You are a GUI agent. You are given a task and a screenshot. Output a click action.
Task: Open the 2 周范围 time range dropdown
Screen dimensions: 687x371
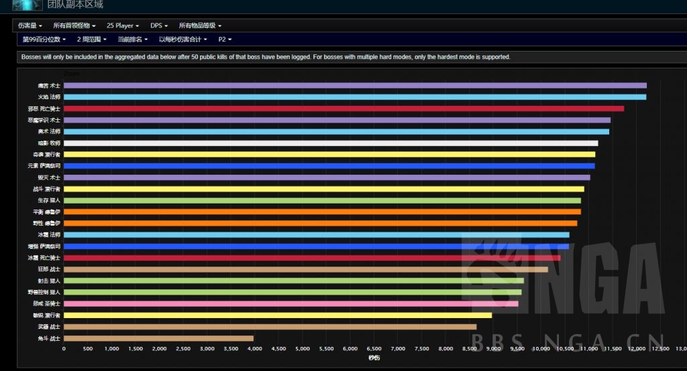point(91,40)
